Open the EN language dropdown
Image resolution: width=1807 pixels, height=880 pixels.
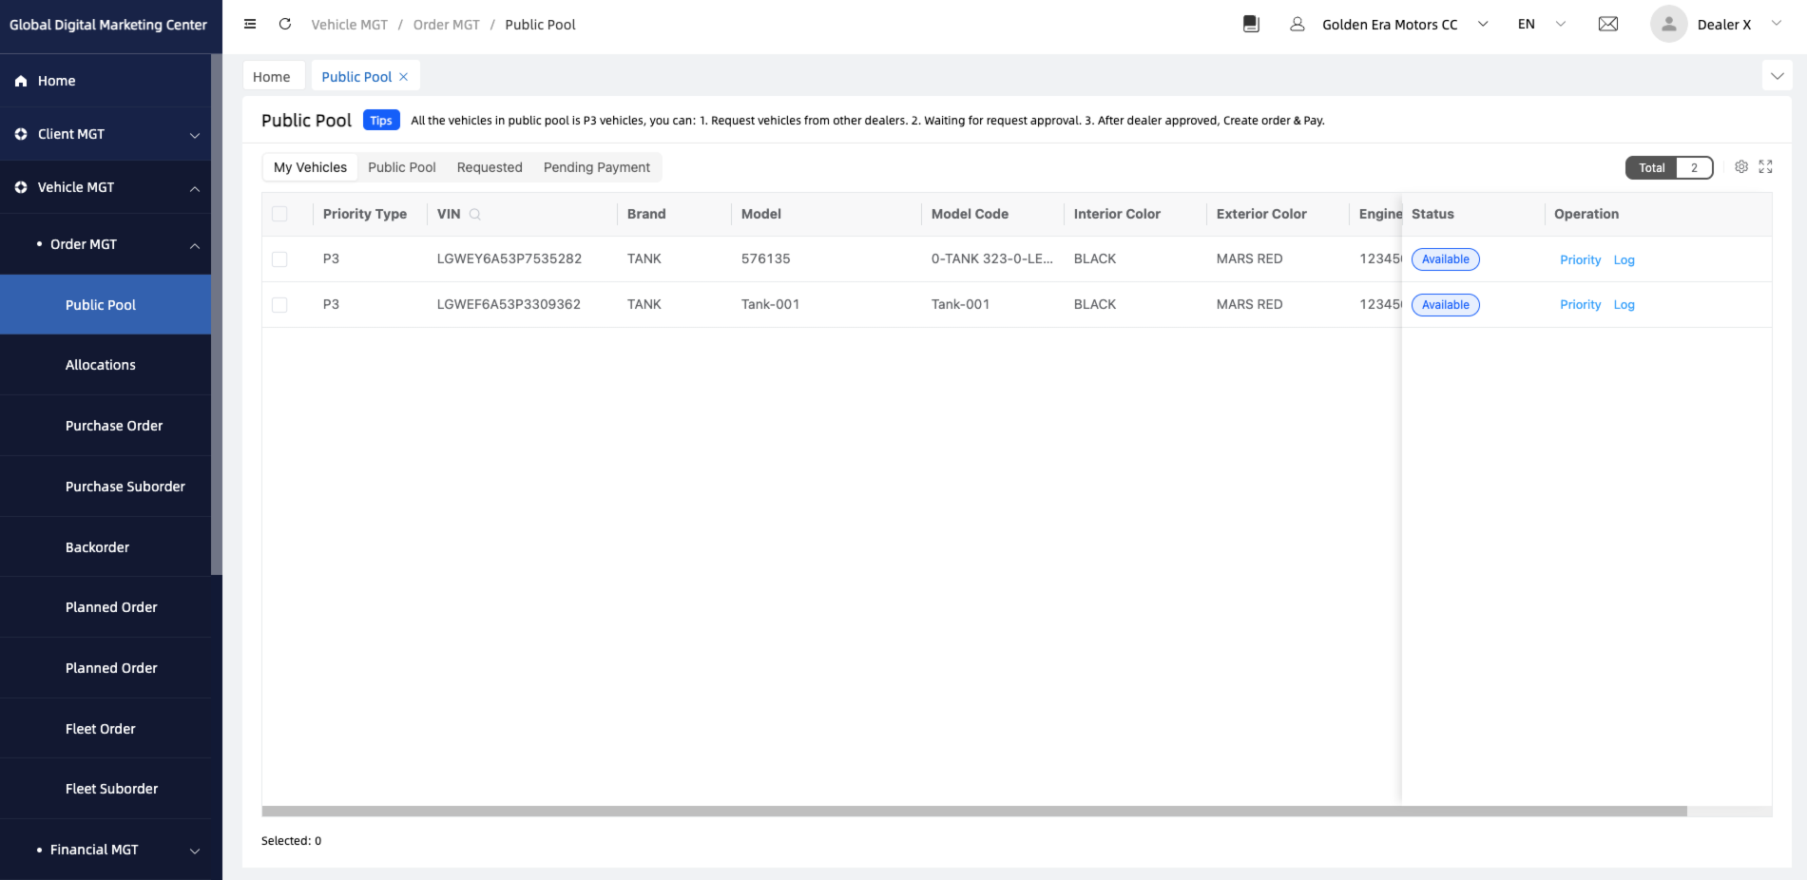(x=1541, y=25)
